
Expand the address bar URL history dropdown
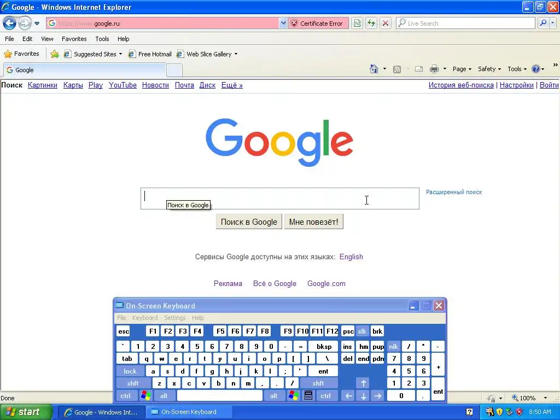click(283, 24)
